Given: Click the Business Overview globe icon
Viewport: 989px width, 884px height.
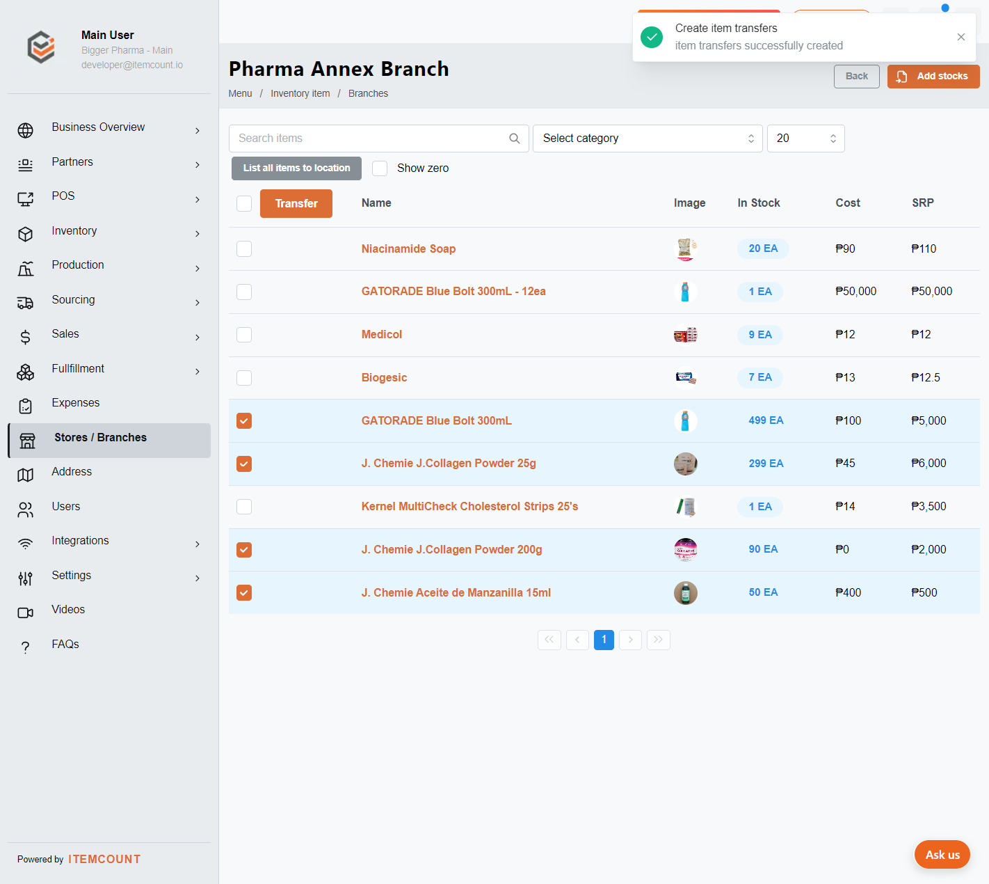Looking at the screenshot, I should tap(26, 130).
